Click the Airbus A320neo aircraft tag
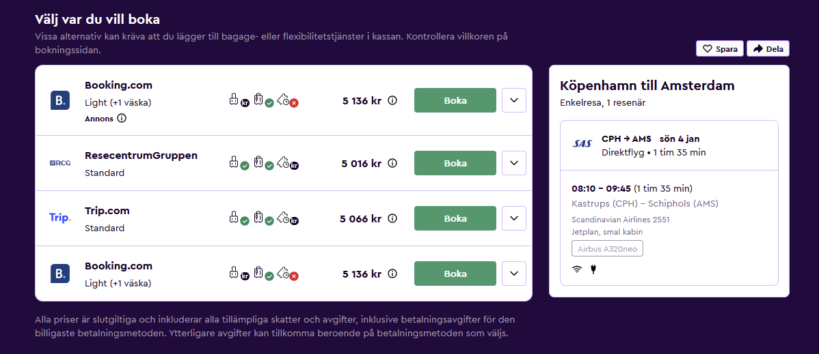The image size is (819, 354). [608, 249]
